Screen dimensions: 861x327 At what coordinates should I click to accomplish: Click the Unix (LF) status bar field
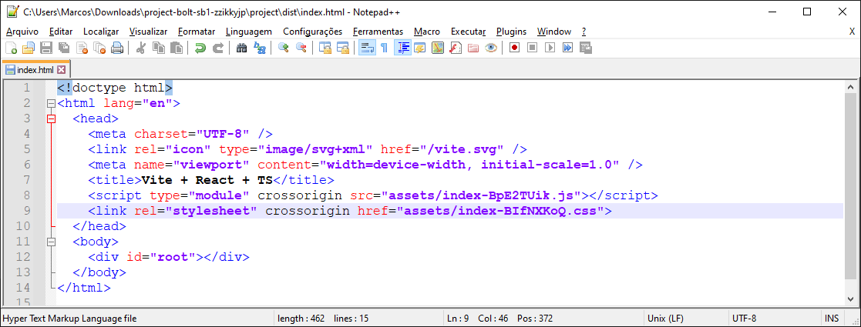tap(684, 319)
